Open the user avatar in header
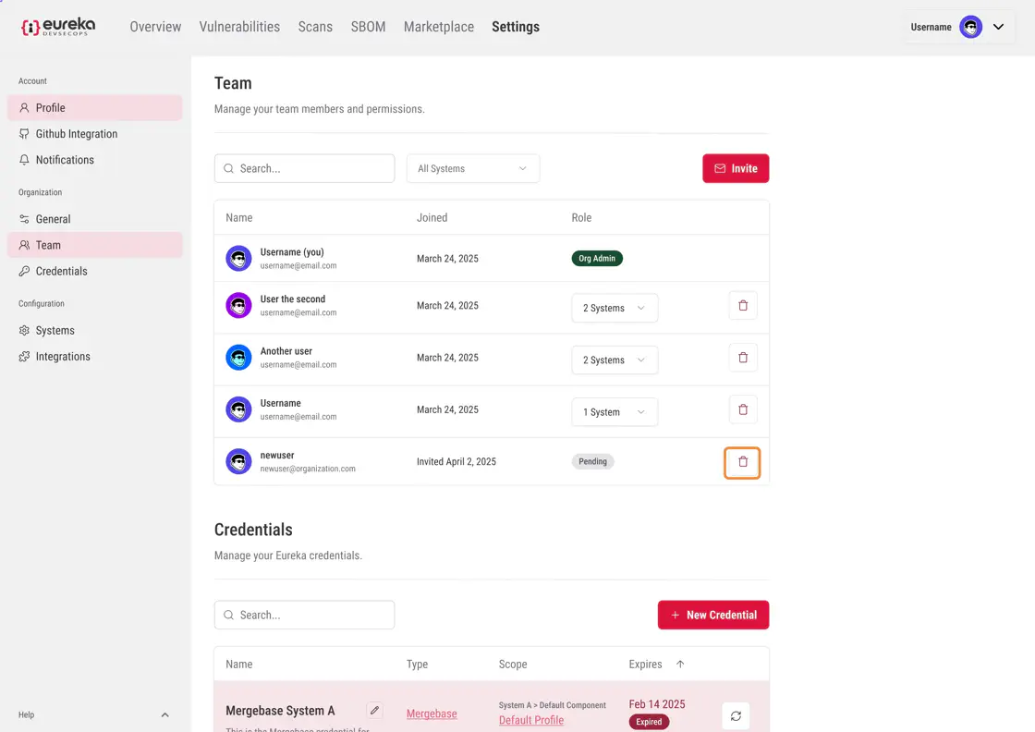 [970, 27]
